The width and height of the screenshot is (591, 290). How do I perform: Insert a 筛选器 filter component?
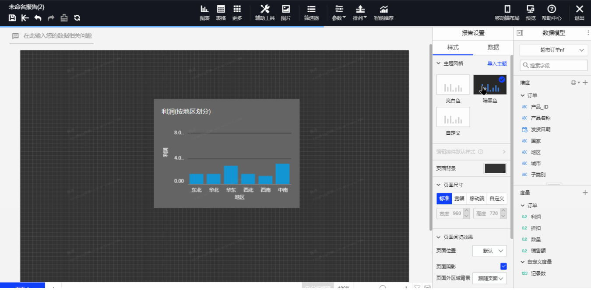(311, 13)
